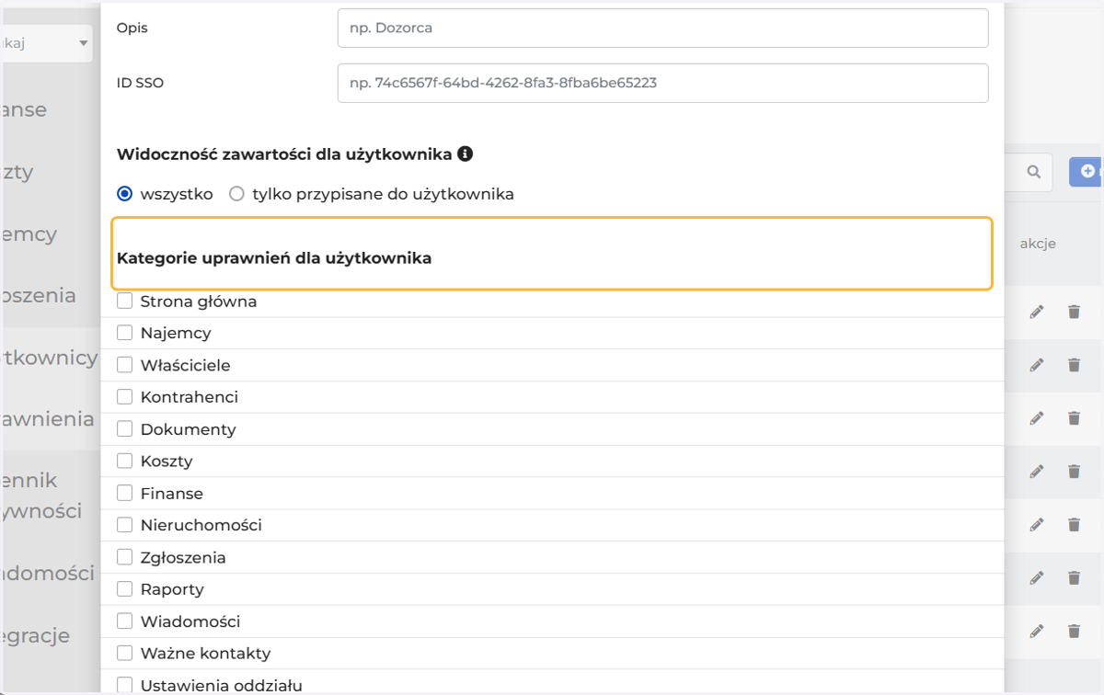This screenshot has width=1104, height=695.
Task: Focus the Opis input field
Action: (662, 28)
